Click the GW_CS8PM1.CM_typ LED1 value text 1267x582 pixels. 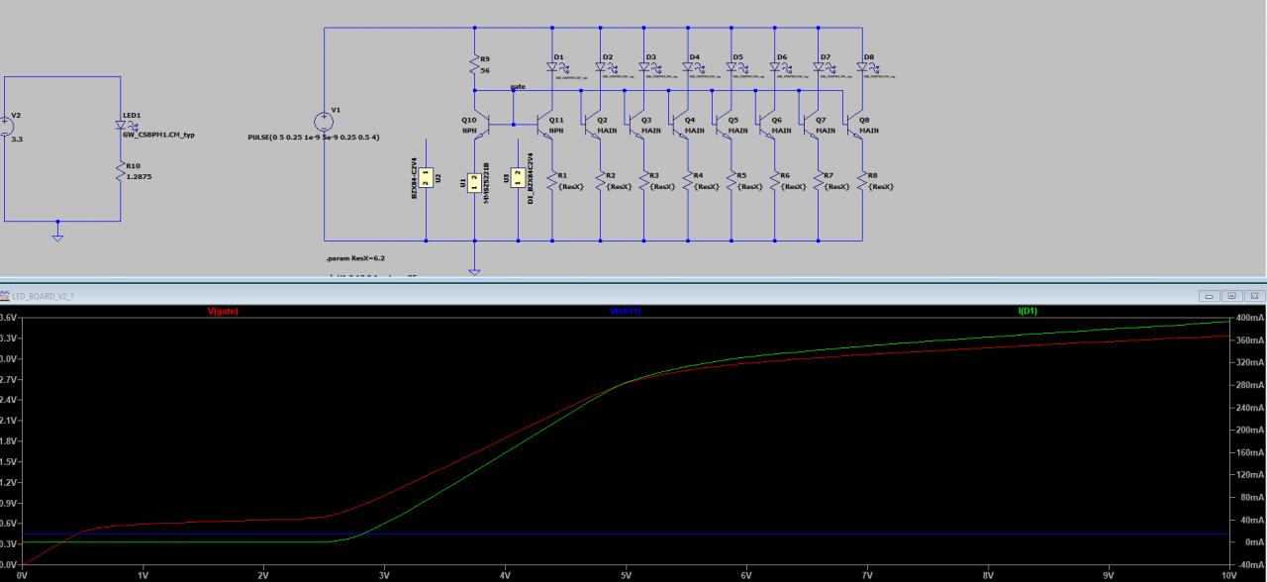[x=158, y=135]
